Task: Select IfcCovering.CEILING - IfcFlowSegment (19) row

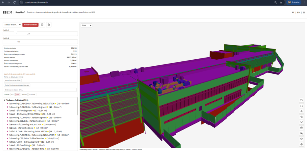Action: 33,121
